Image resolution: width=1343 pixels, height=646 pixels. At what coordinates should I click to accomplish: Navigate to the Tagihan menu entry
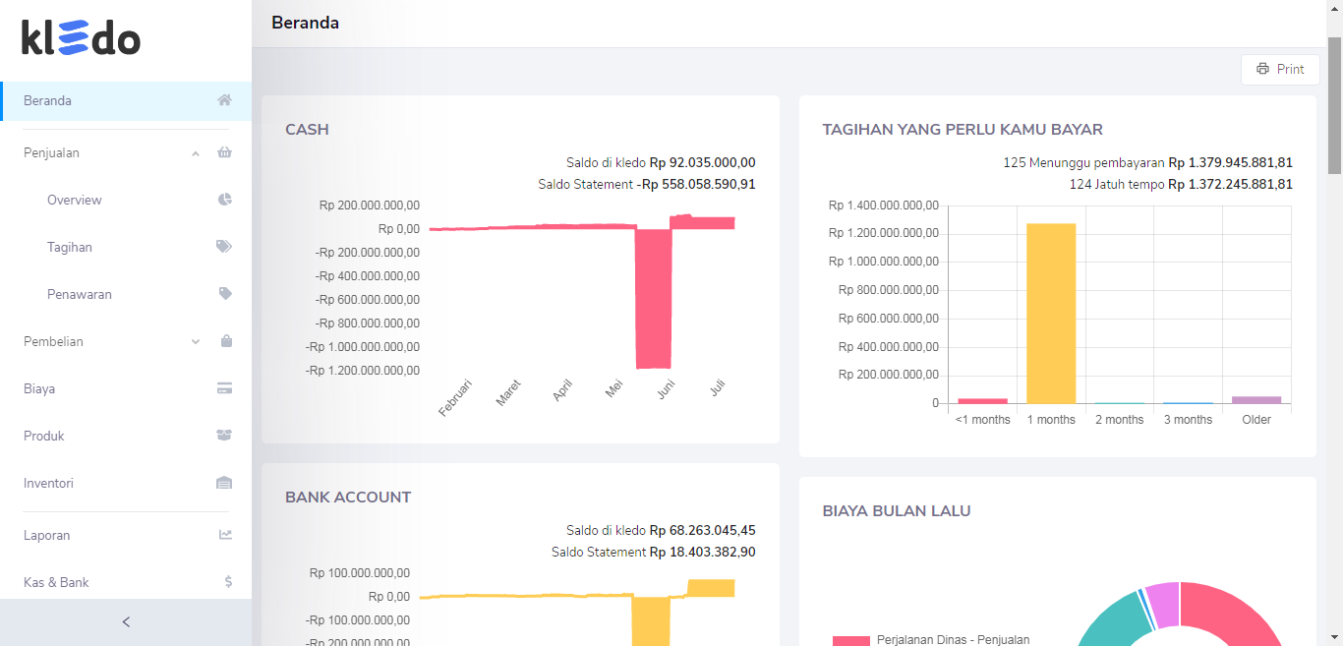point(69,247)
